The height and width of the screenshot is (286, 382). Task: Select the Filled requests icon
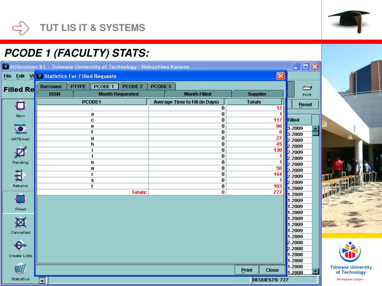20,199
